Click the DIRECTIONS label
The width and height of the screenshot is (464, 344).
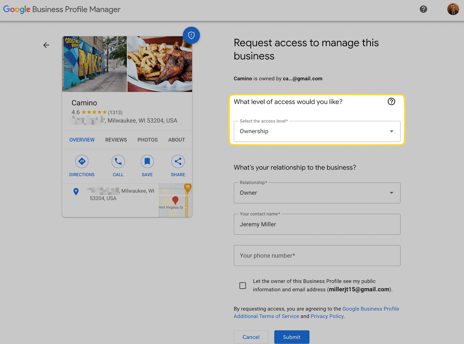82,175
